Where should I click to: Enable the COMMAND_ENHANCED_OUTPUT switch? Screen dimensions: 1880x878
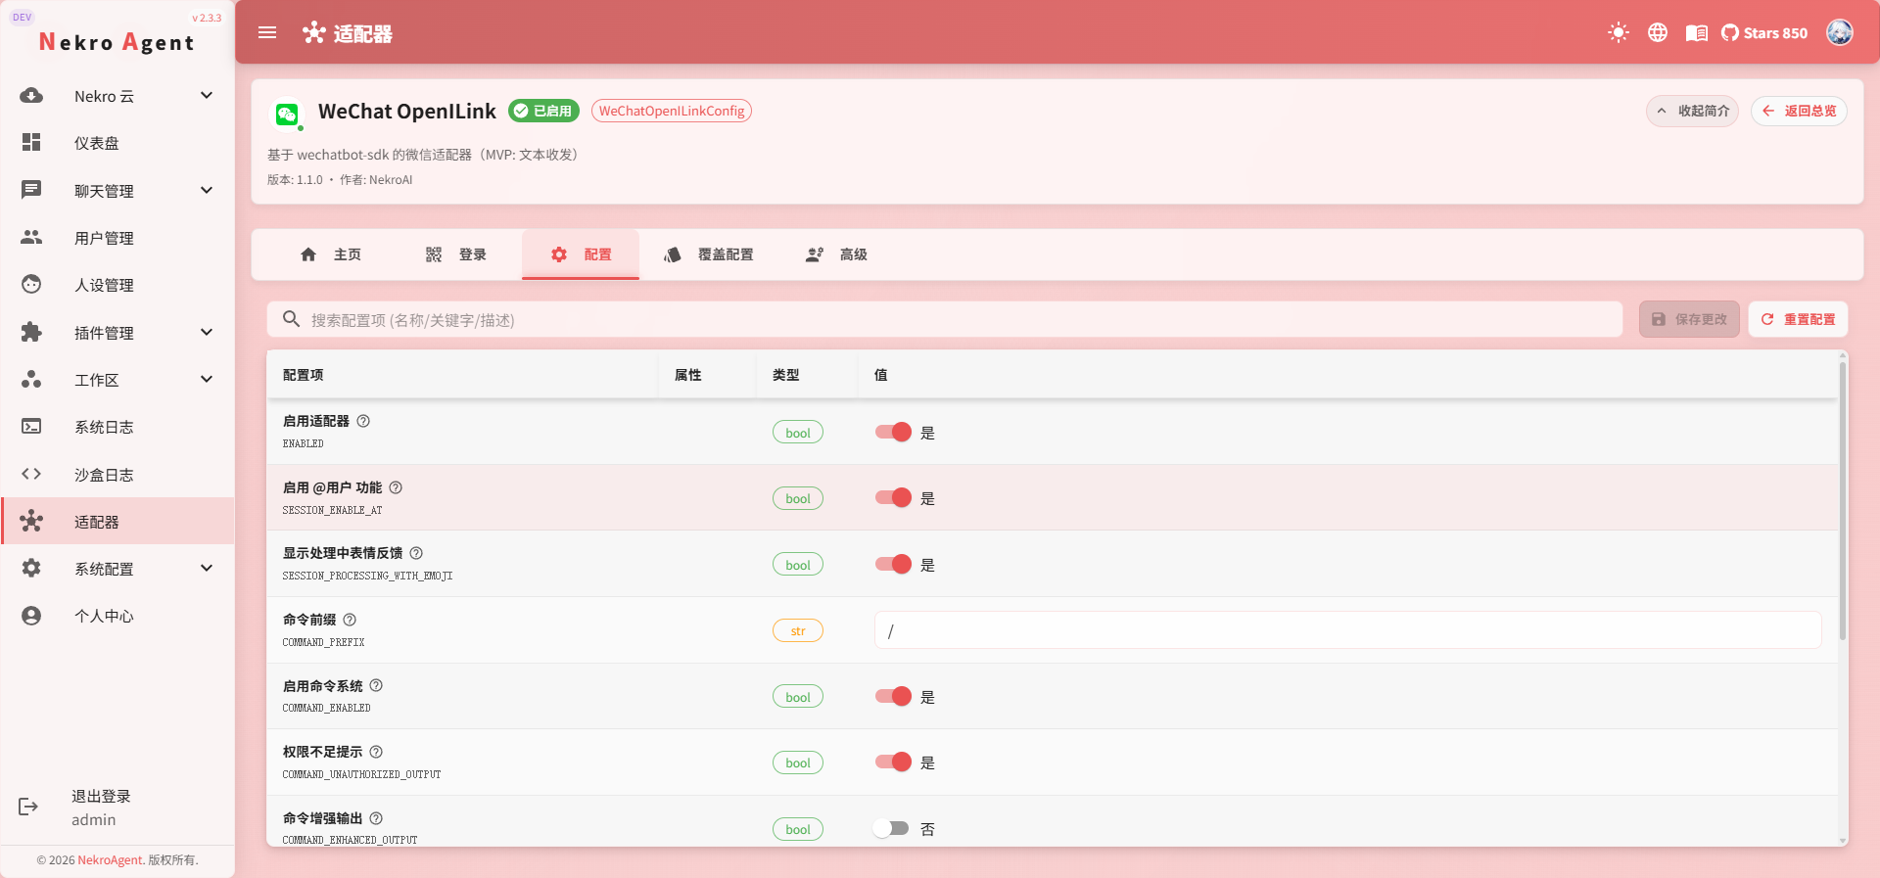pos(891,829)
